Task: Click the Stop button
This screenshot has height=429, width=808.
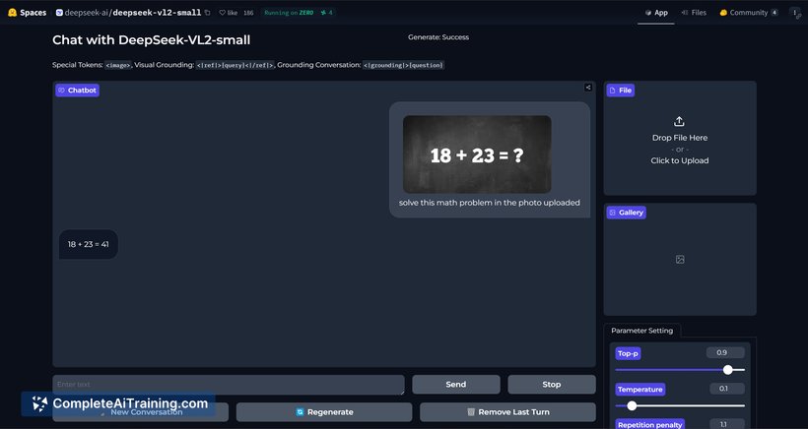Action: coord(552,385)
